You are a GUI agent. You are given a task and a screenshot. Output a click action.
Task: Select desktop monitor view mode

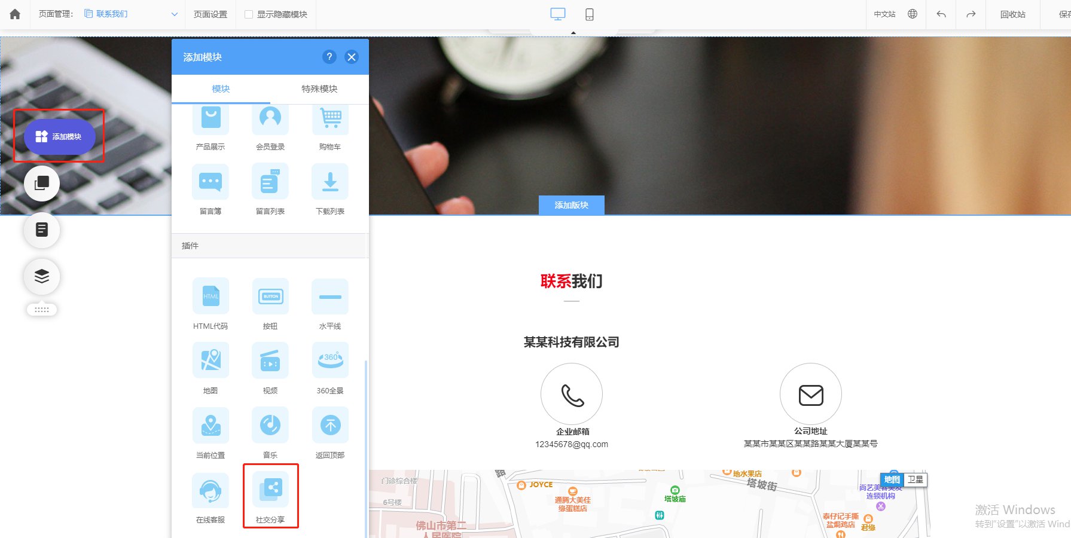pyautogui.click(x=557, y=14)
